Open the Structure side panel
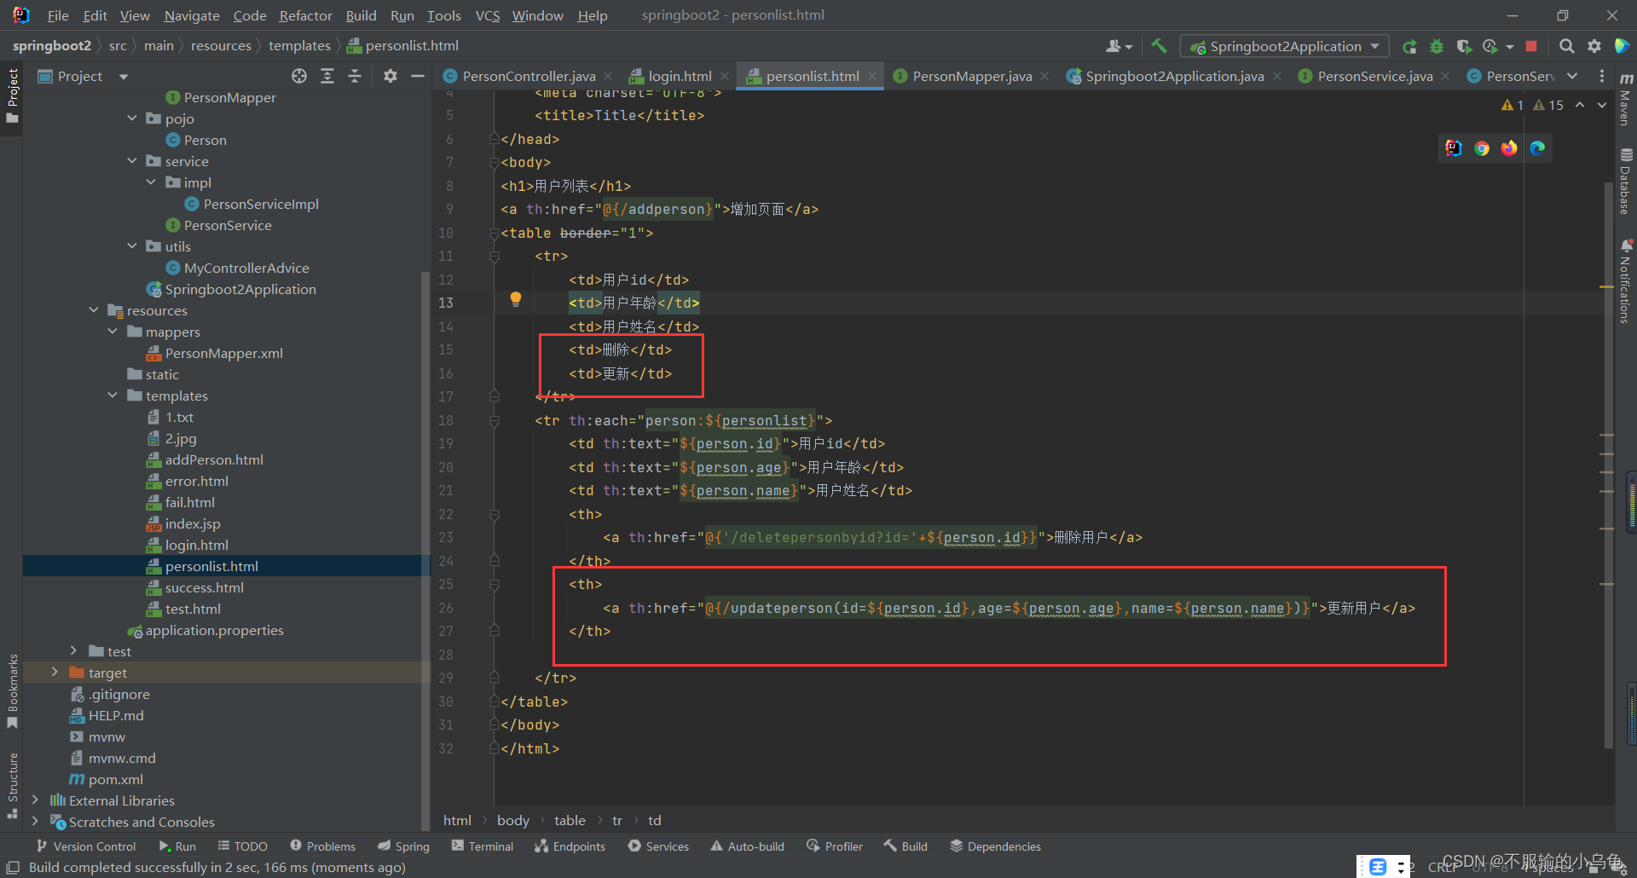This screenshot has height=878, width=1637. coord(12,785)
